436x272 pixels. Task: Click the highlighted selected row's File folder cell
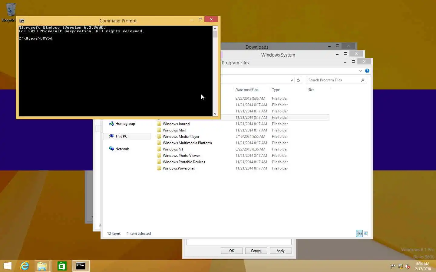pos(280,118)
